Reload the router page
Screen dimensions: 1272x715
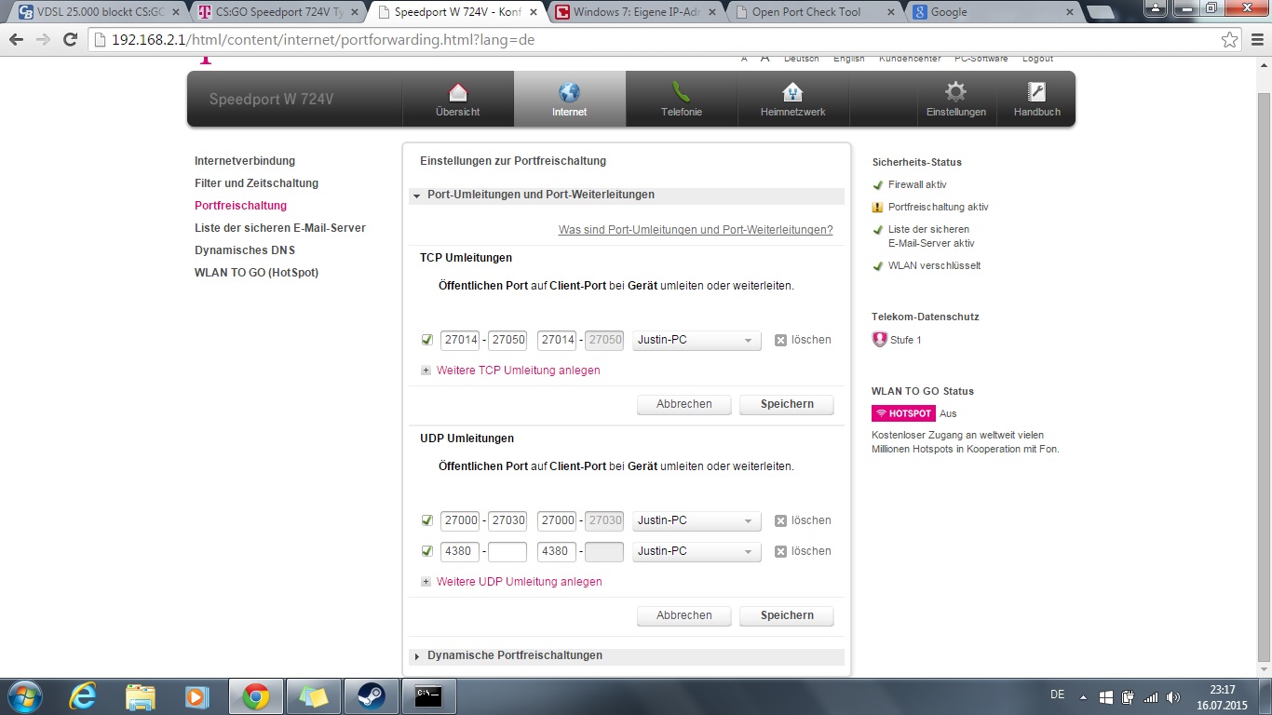(70, 40)
